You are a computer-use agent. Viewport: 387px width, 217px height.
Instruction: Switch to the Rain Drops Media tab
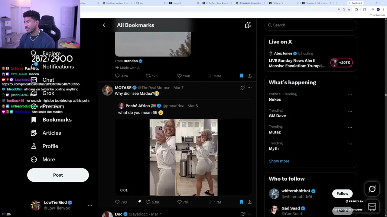click(117, 3)
